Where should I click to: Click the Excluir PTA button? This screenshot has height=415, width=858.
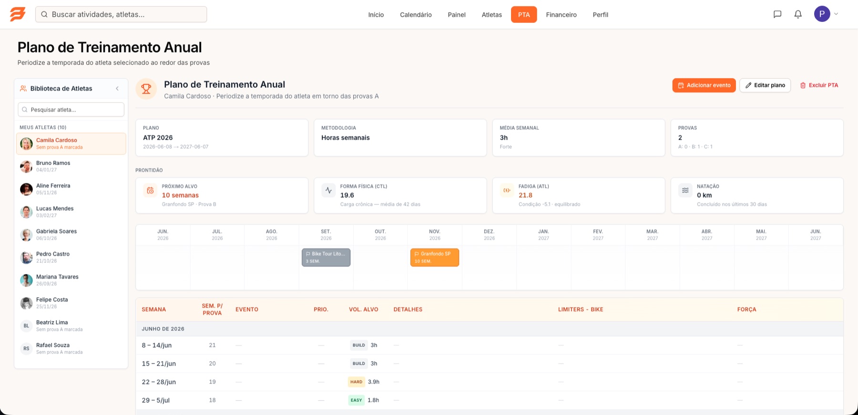(819, 85)
